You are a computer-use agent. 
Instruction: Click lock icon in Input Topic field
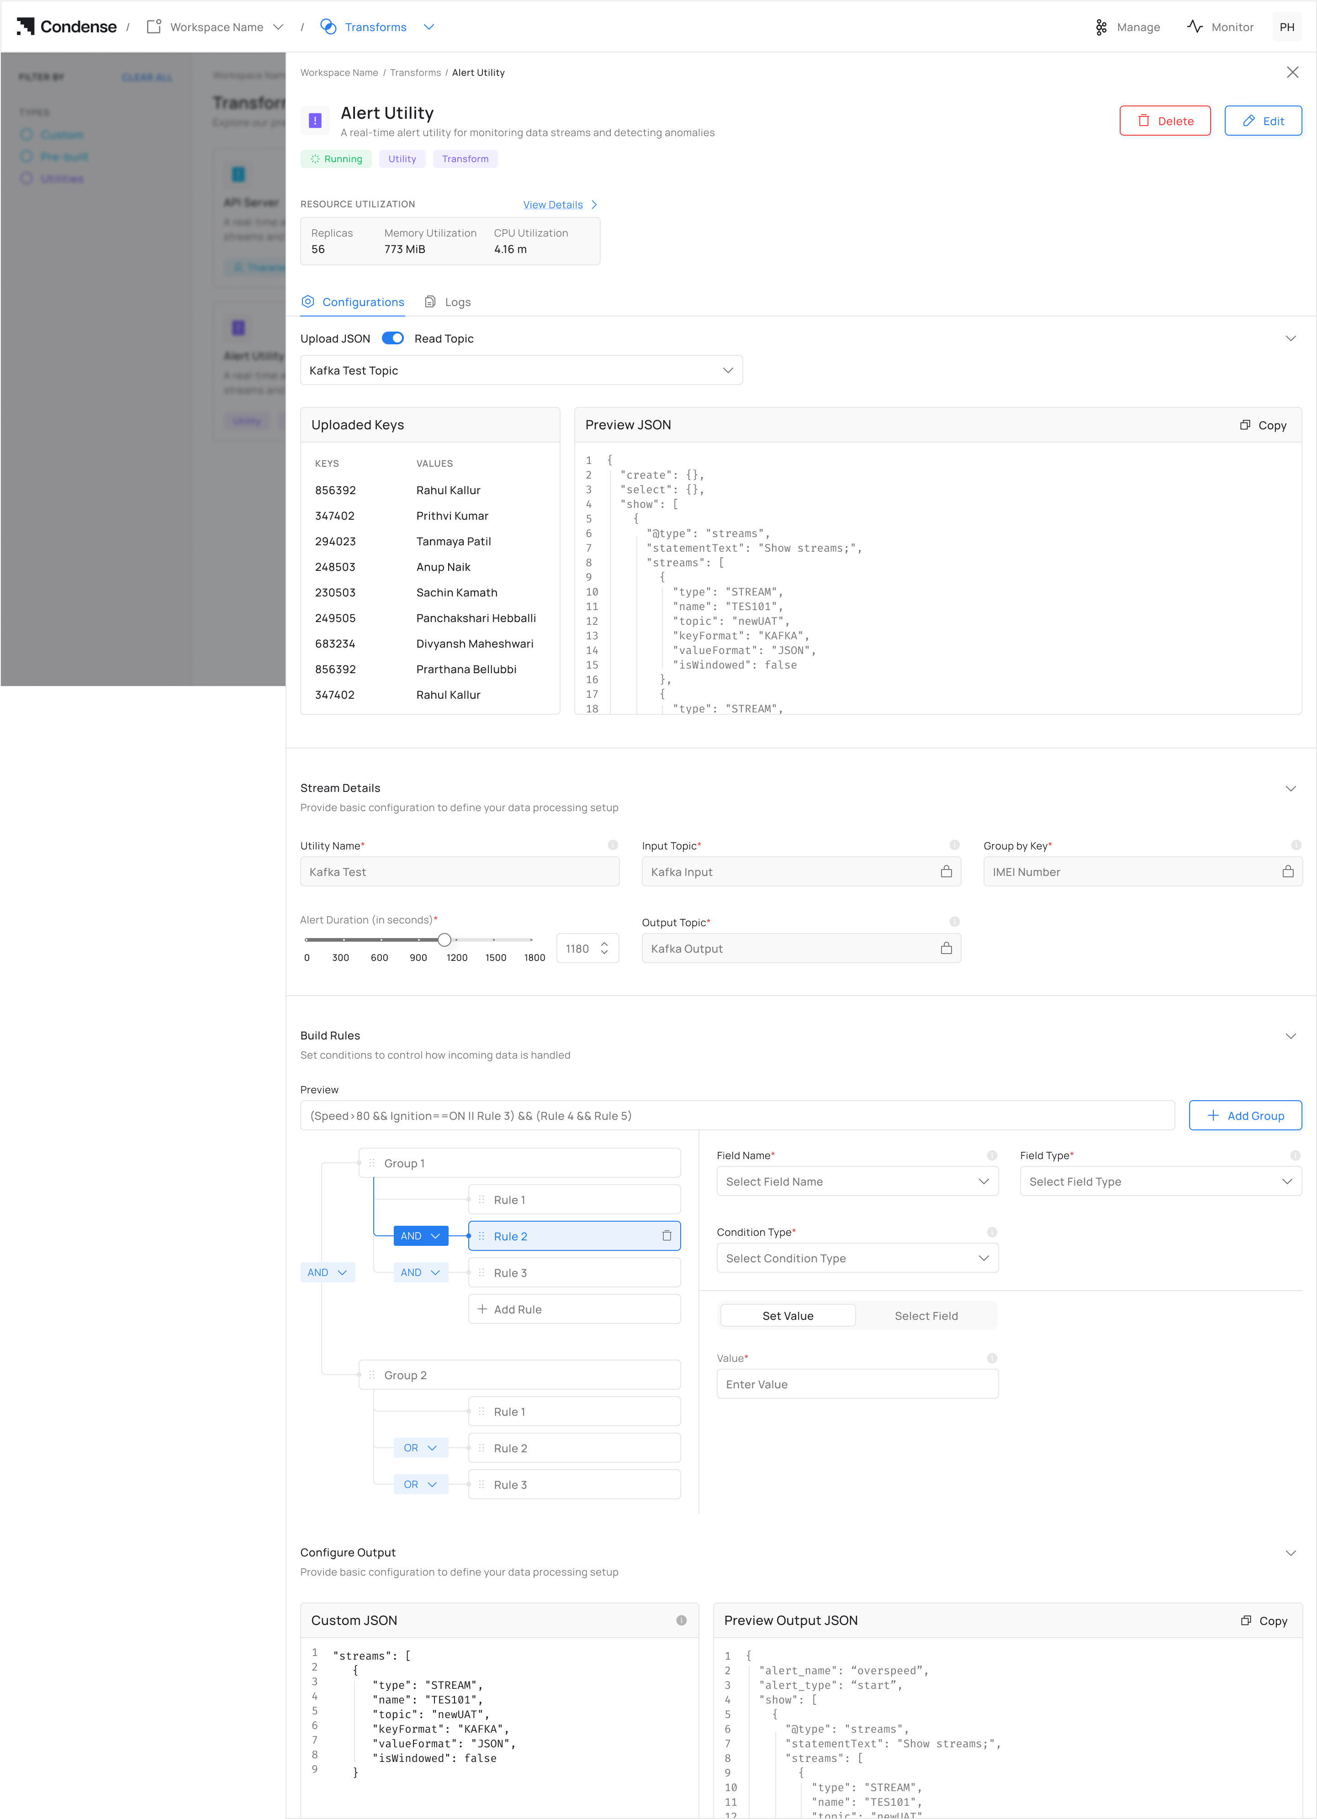click(x=946, y=872)
